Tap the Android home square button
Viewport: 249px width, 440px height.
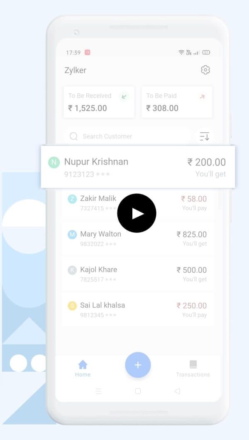click(138, 391)
